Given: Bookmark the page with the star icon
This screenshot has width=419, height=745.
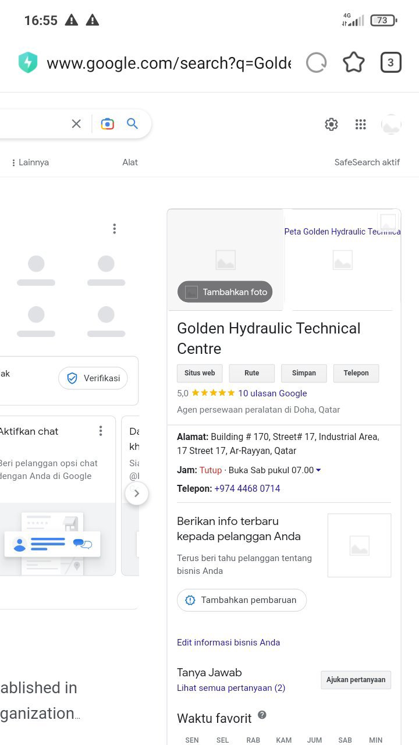Looking at the screenshot, I should pos(354,62).
